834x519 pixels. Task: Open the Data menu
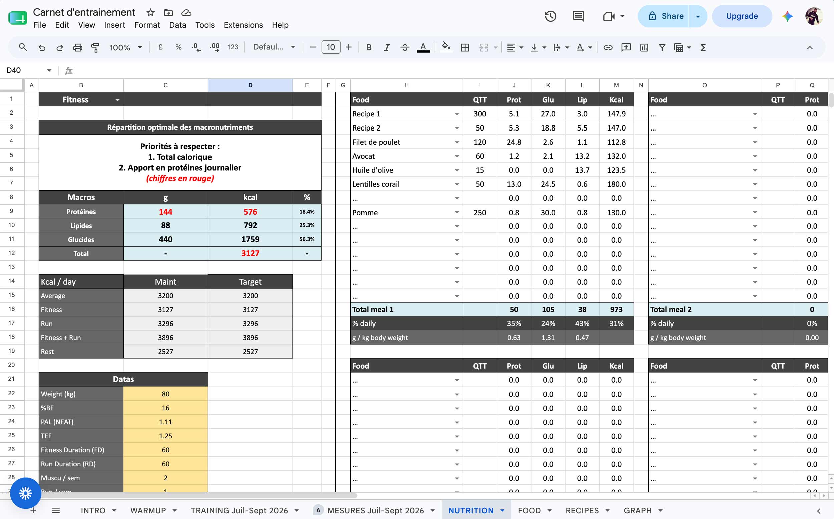point(178,25)
